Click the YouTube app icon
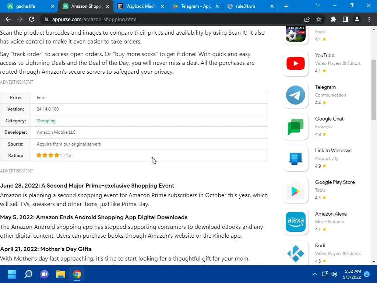Viewport: 377px width, 283px height. click(296, 63)
